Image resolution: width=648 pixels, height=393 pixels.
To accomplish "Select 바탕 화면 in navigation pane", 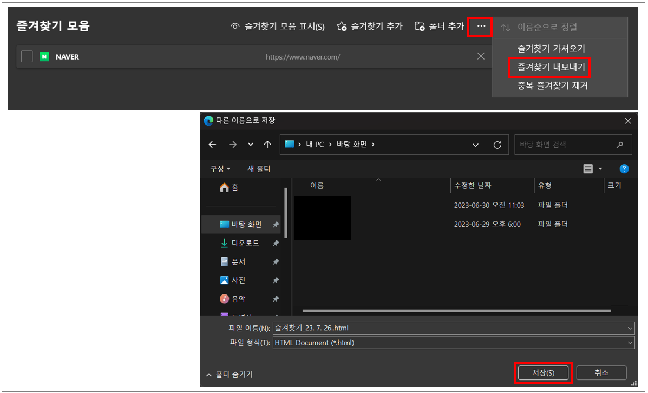I will pyautogui.click(x=241, y=225).
